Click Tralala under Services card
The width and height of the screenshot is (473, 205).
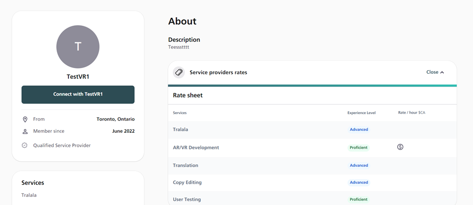click(29, 195)
